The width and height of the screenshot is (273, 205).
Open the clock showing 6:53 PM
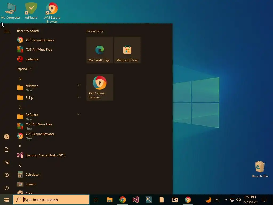pyautogui.click(x=250, y=200)
